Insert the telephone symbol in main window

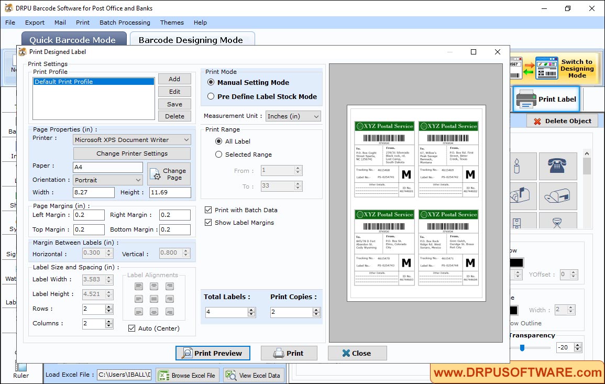point(557,166)
